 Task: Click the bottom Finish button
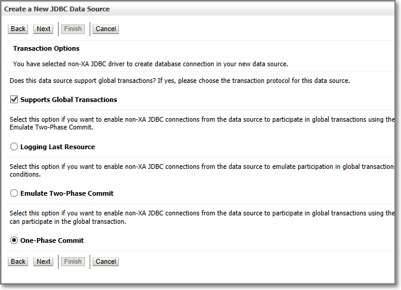tap(72, 261)
